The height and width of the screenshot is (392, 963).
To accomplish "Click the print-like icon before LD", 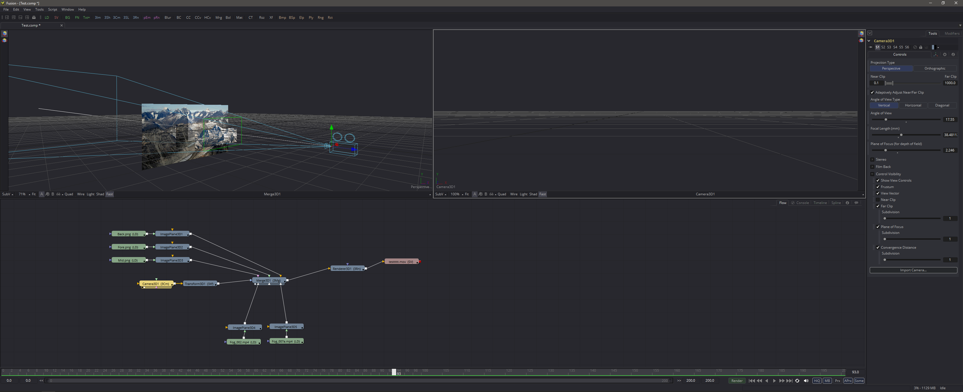I will point(34,18).
